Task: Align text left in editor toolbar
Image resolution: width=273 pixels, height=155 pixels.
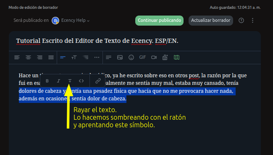Action: pyautogui.click(x=17, y=57)
